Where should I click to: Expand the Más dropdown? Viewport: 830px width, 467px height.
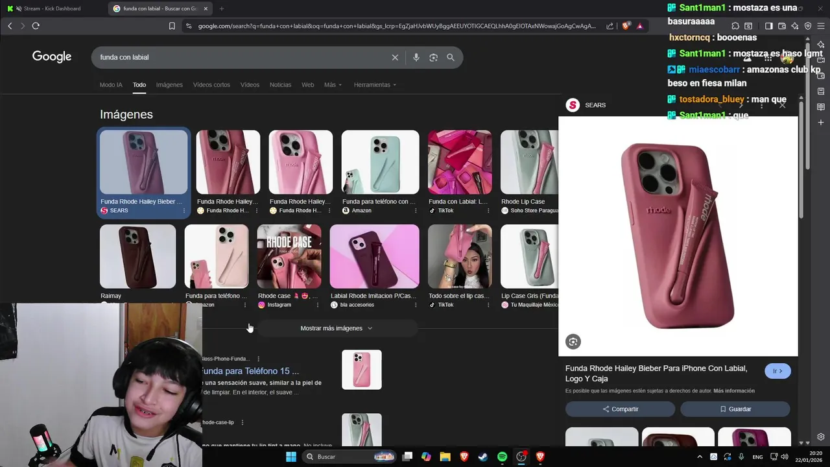333,85
